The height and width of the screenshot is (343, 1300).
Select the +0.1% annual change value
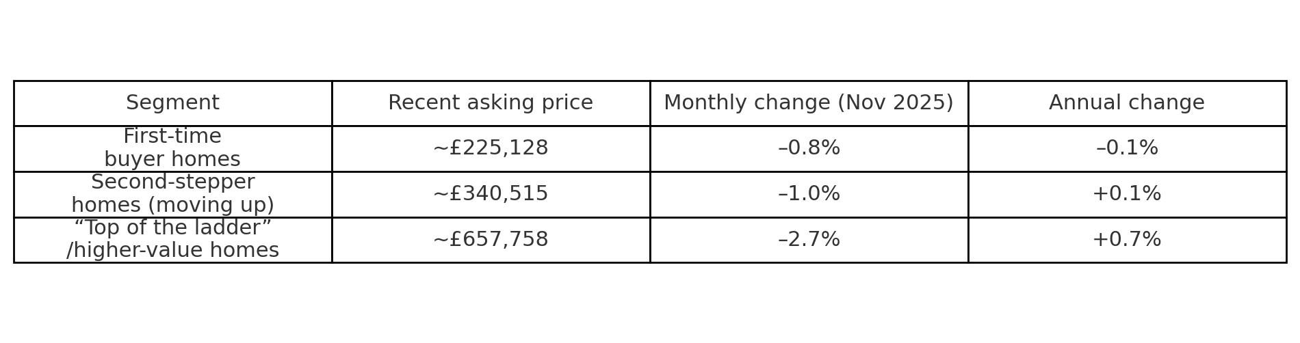pos(1126,194)
